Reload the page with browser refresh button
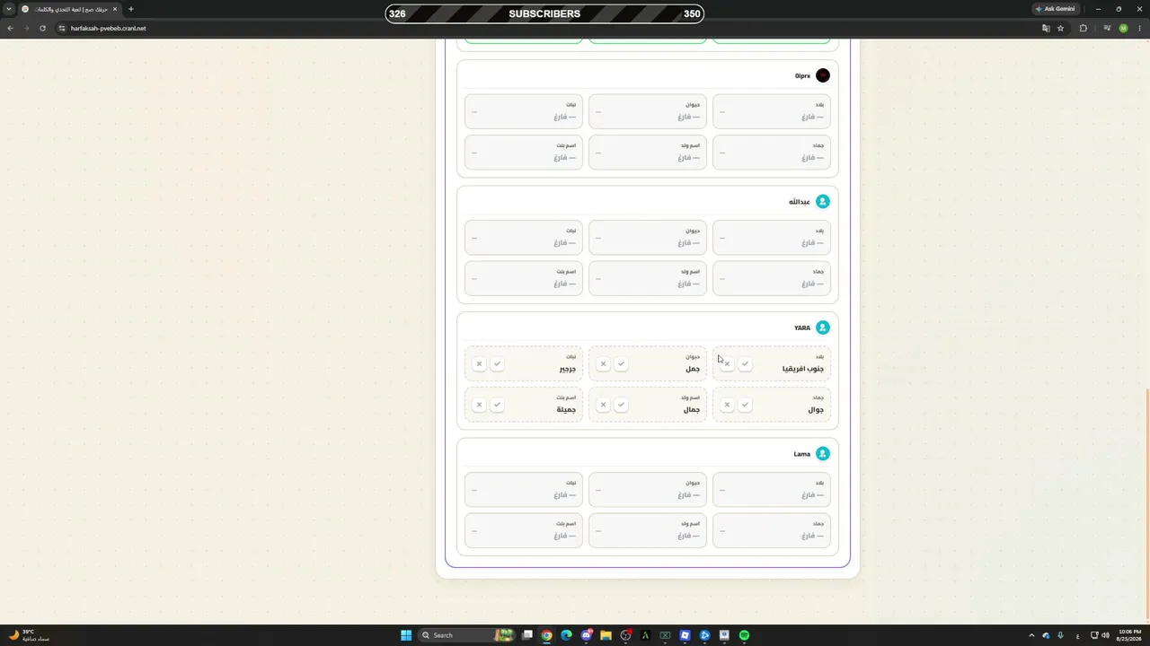1150x646 pixels. [42, 28]
